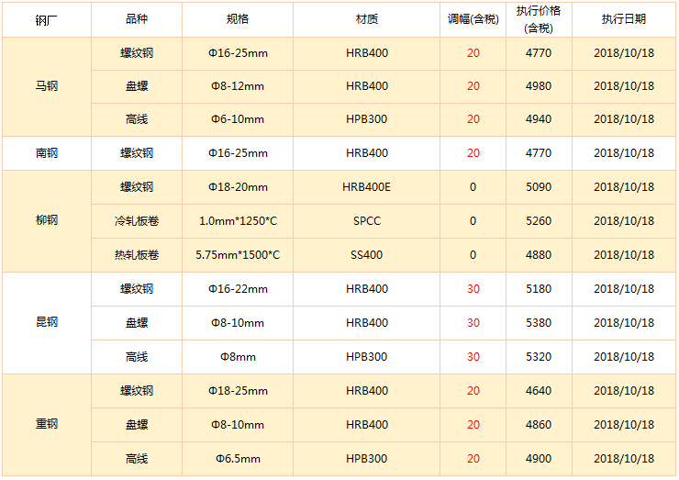Click the 冷轧板卷 product cell
679x480 pixels.
point(137,221)
